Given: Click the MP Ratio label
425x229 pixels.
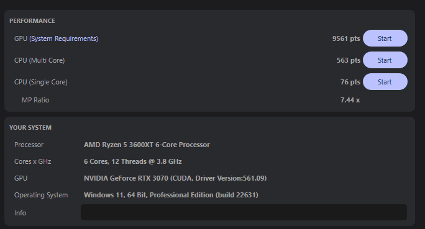Looking at the screenshot, I should coord(35,100).
